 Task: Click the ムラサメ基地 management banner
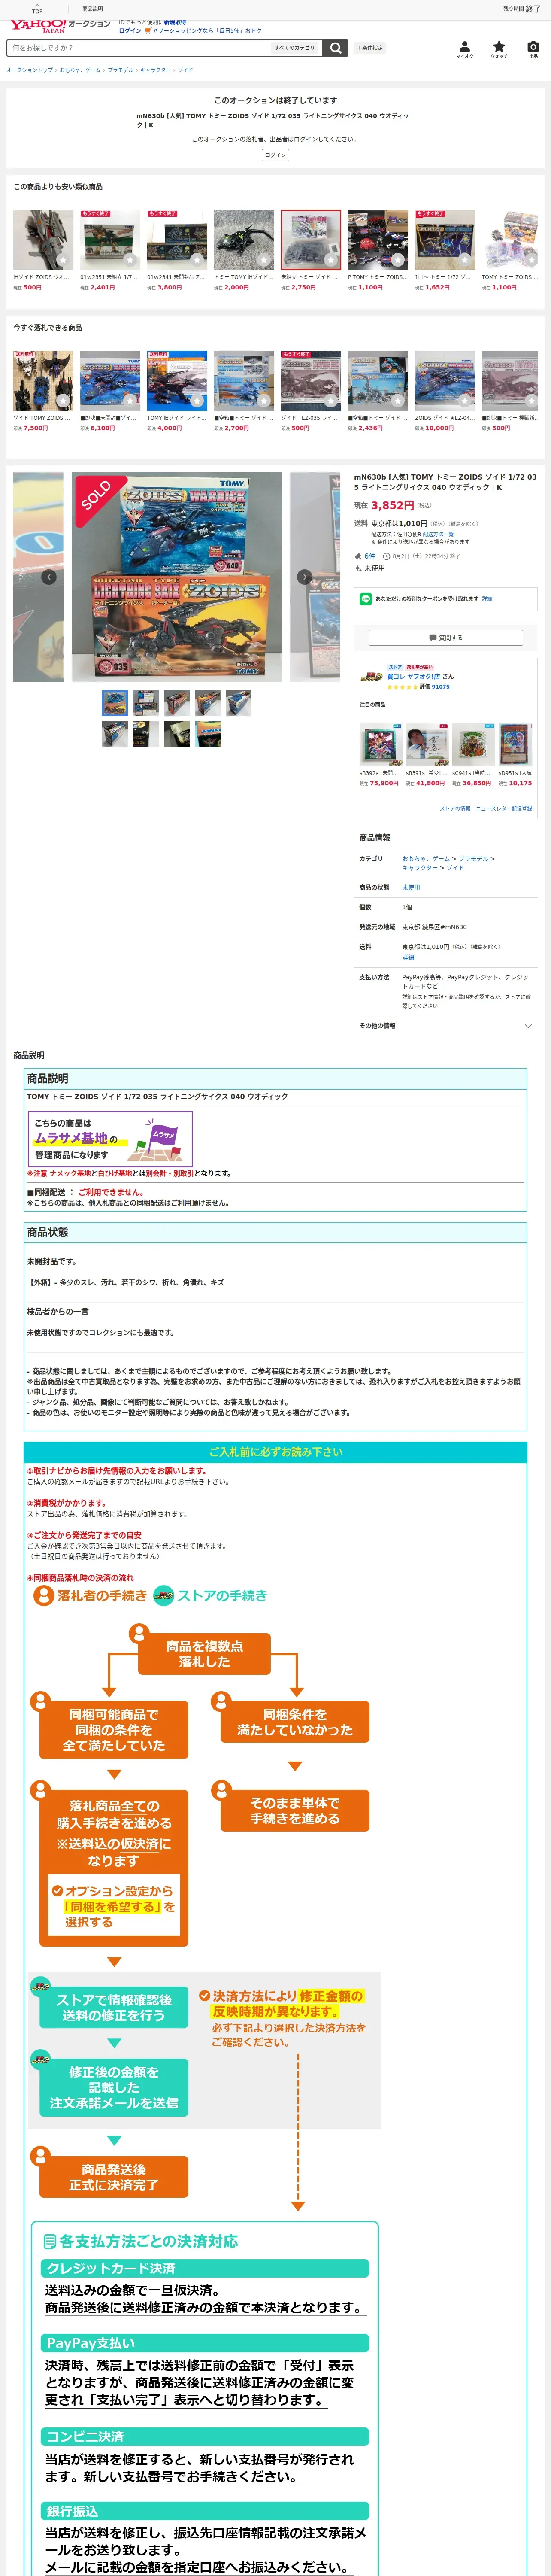[110, 1138]
